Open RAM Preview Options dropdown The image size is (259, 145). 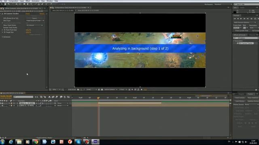[x=244, y=23]
